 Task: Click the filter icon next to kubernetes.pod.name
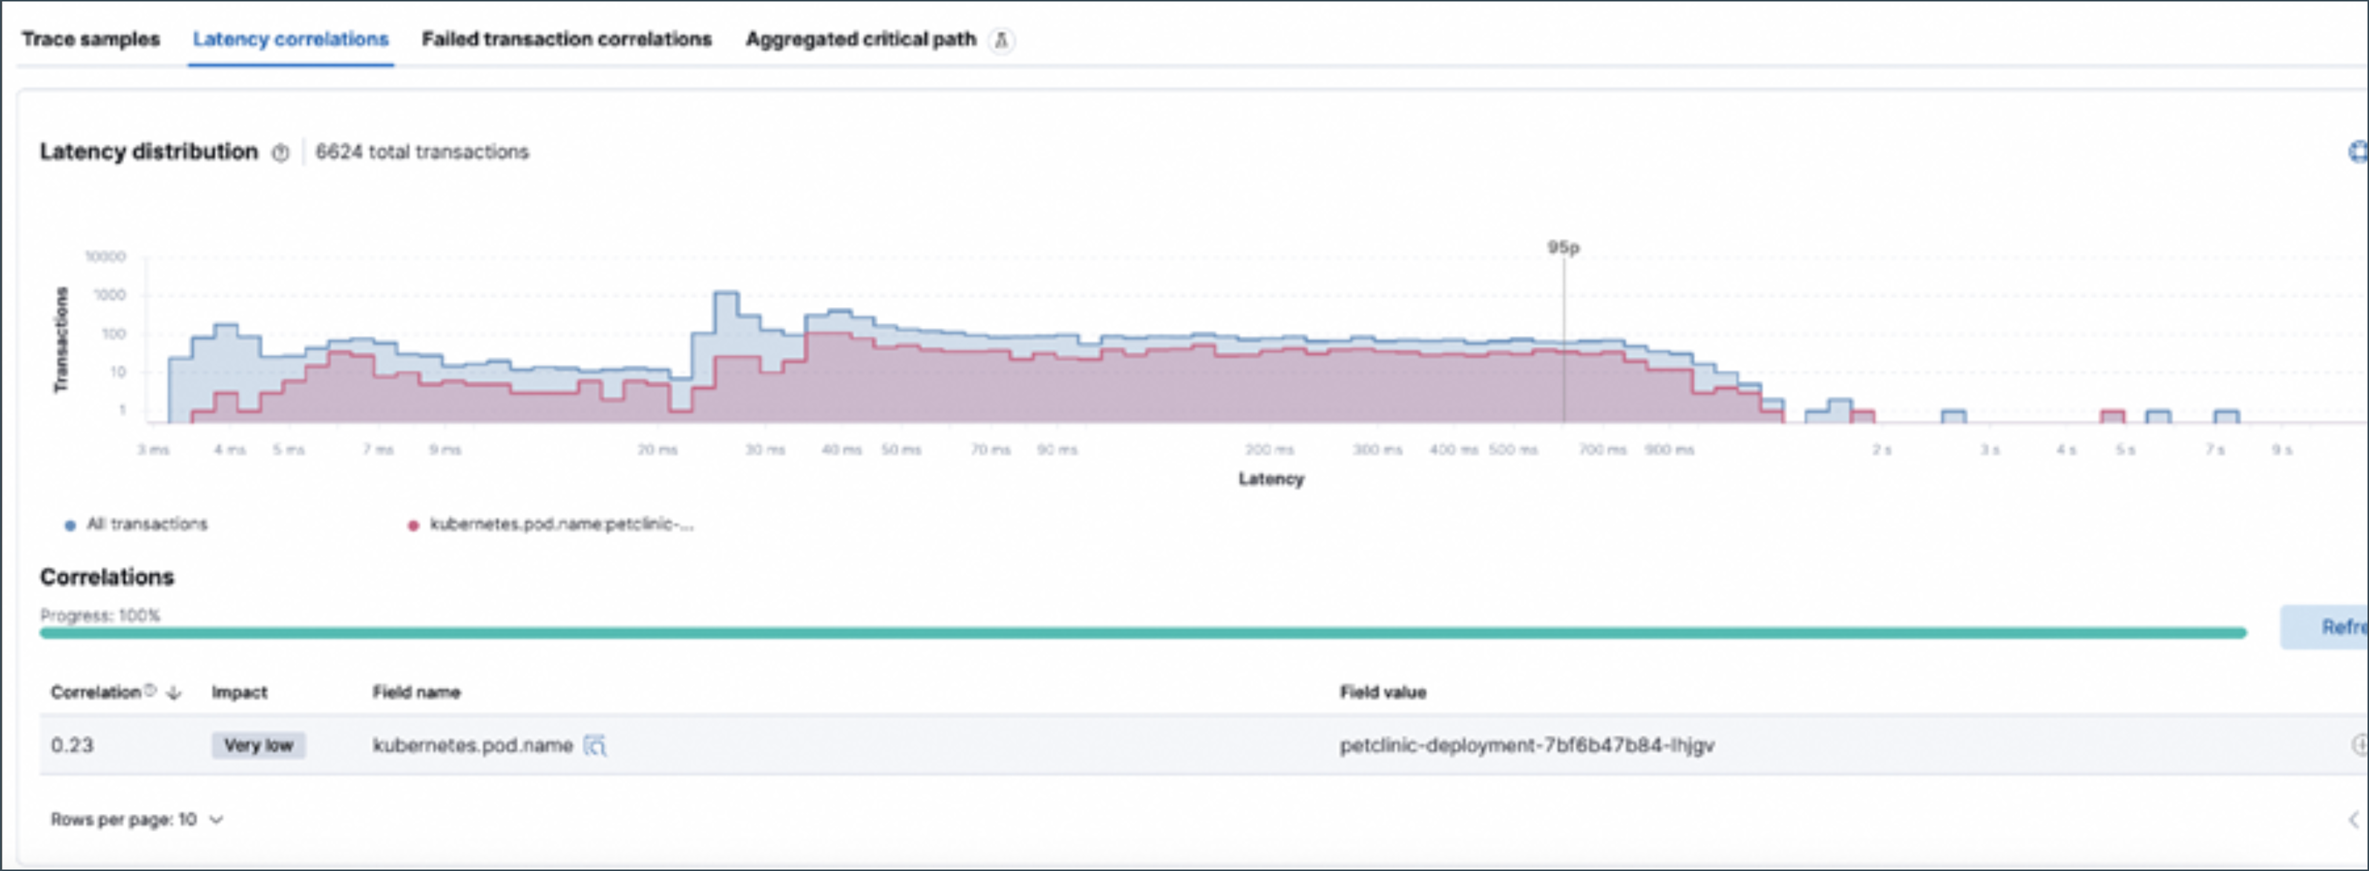pyautogui.click(x=596, y=746)
